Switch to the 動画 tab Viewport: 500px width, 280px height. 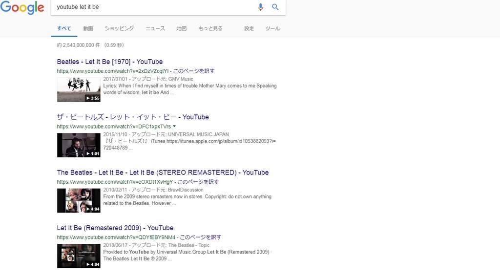click(88, 28)
